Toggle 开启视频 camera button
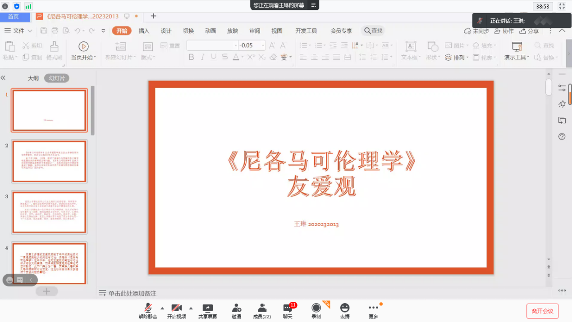This screenshot has height=322, width=572. [x=176, y=308]
